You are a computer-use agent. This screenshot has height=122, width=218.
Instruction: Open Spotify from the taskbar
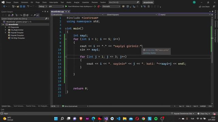coord(156,119)
